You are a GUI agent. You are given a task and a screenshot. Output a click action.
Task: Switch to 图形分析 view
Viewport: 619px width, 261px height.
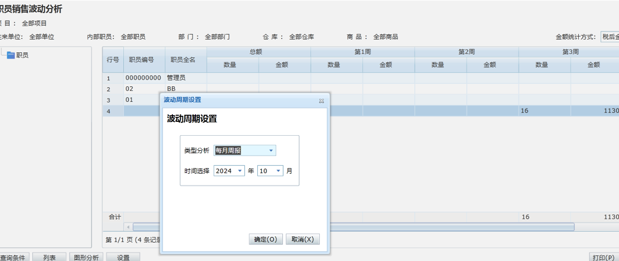(87, 257)
